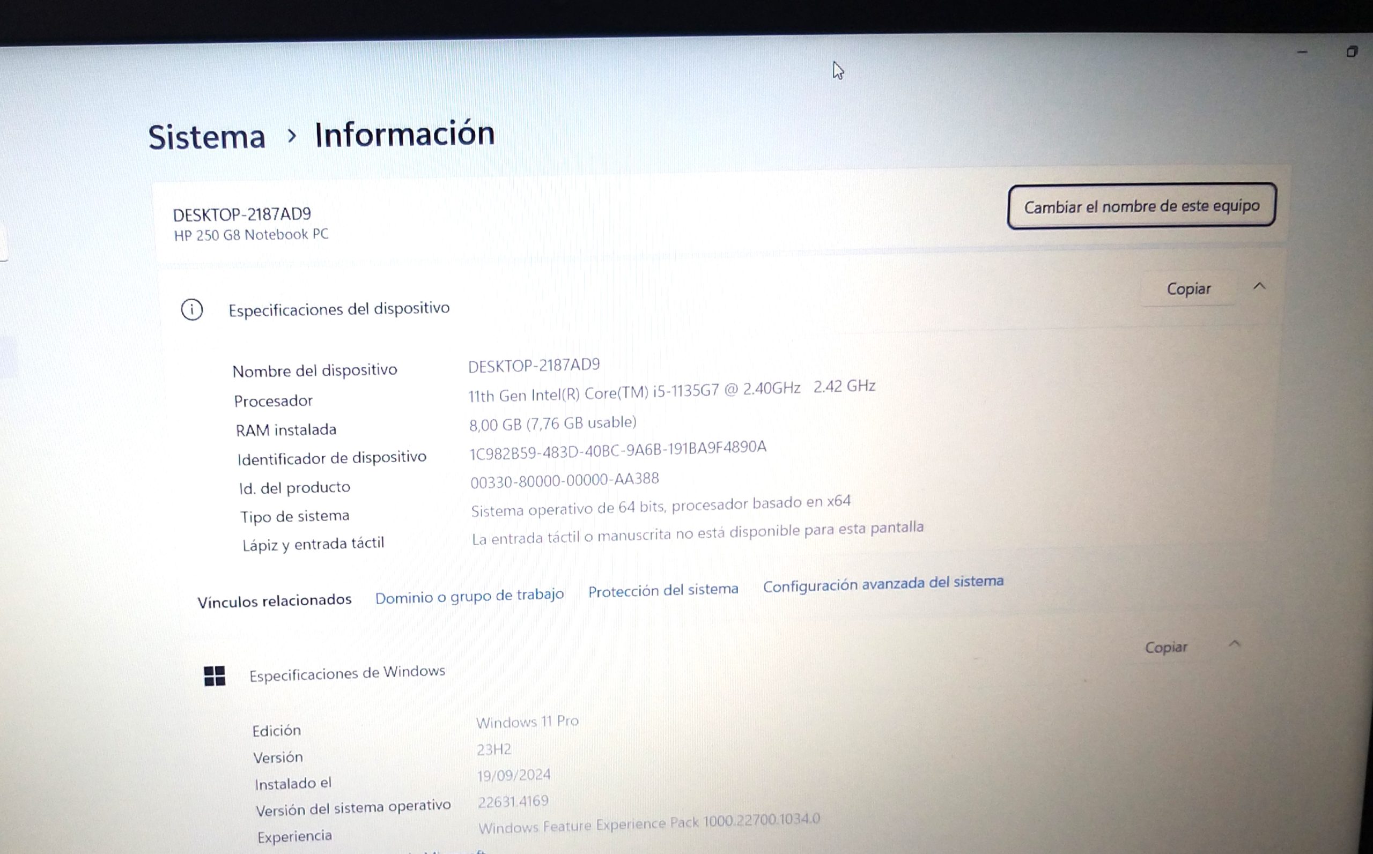Image resolution: width=1373 pixels, height=854 pixels.
Task: Restore down the Settings window
Action: click(1352, 52)
